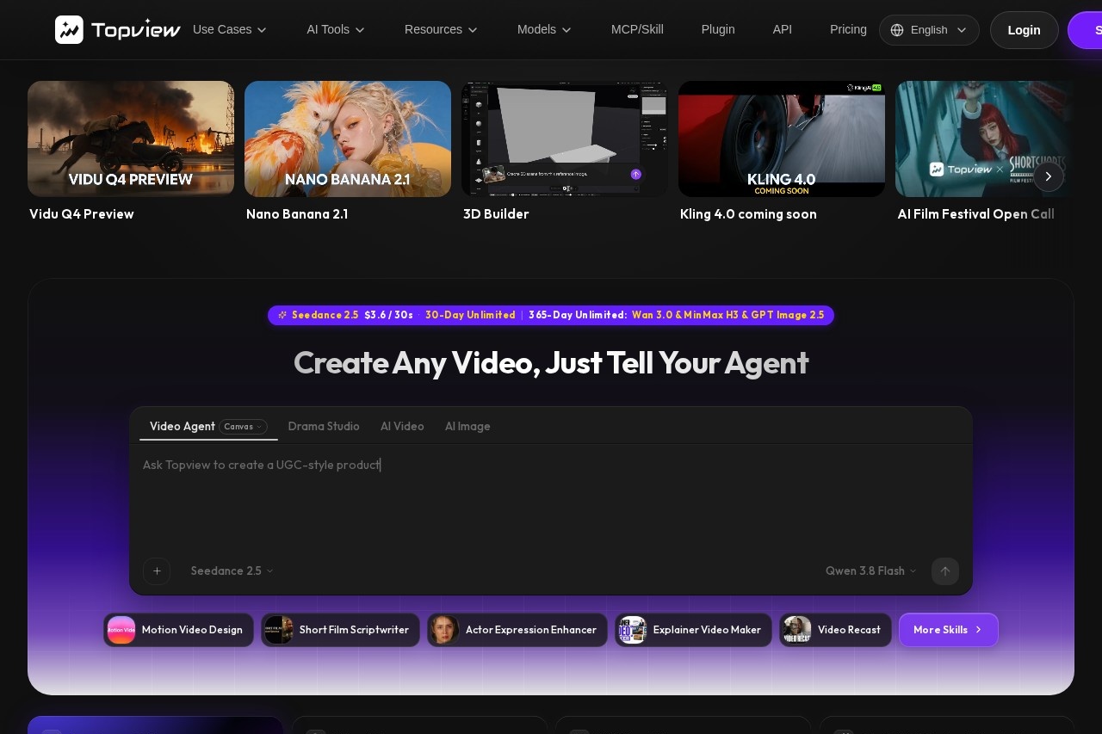
Task: Click into the Ask Topview prompt field
Action: pos(551,499)
